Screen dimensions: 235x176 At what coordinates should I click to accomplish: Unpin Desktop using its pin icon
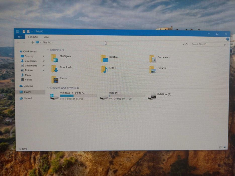(43, 56)
